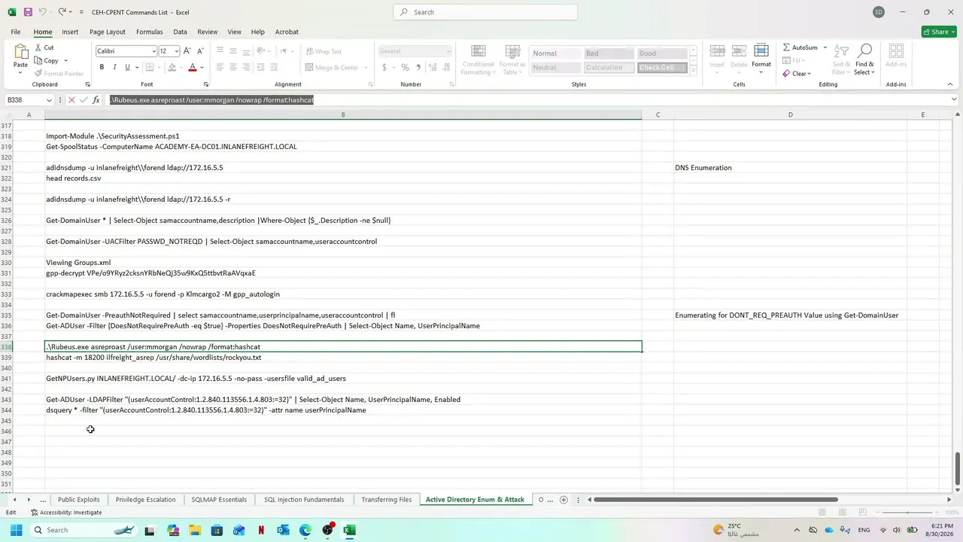Viewport: 963px width, 542px height.
Task: Open the Page Layout ribbon tab
Action: pos(108,32)
